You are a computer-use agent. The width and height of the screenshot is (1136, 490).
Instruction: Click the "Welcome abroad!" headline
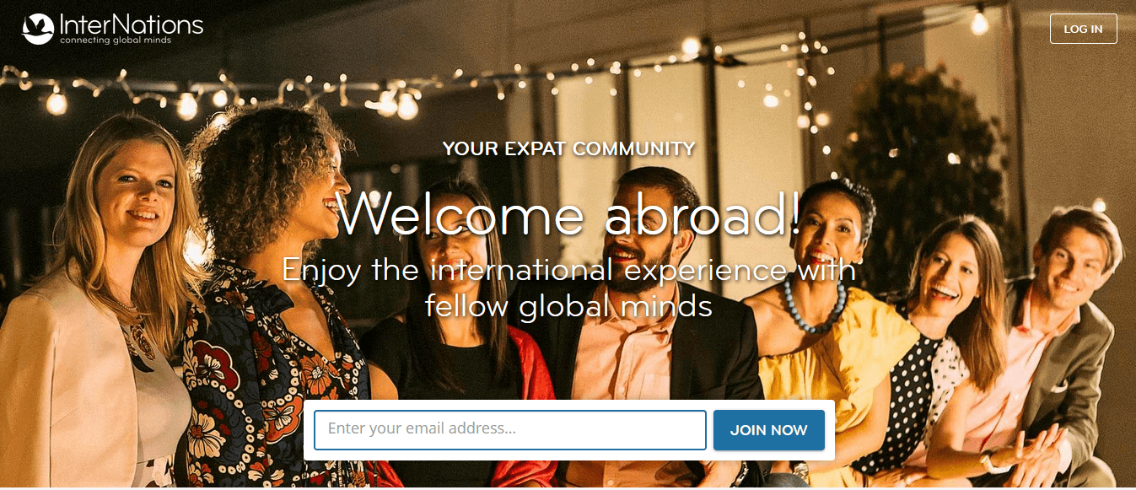(568, 213)
